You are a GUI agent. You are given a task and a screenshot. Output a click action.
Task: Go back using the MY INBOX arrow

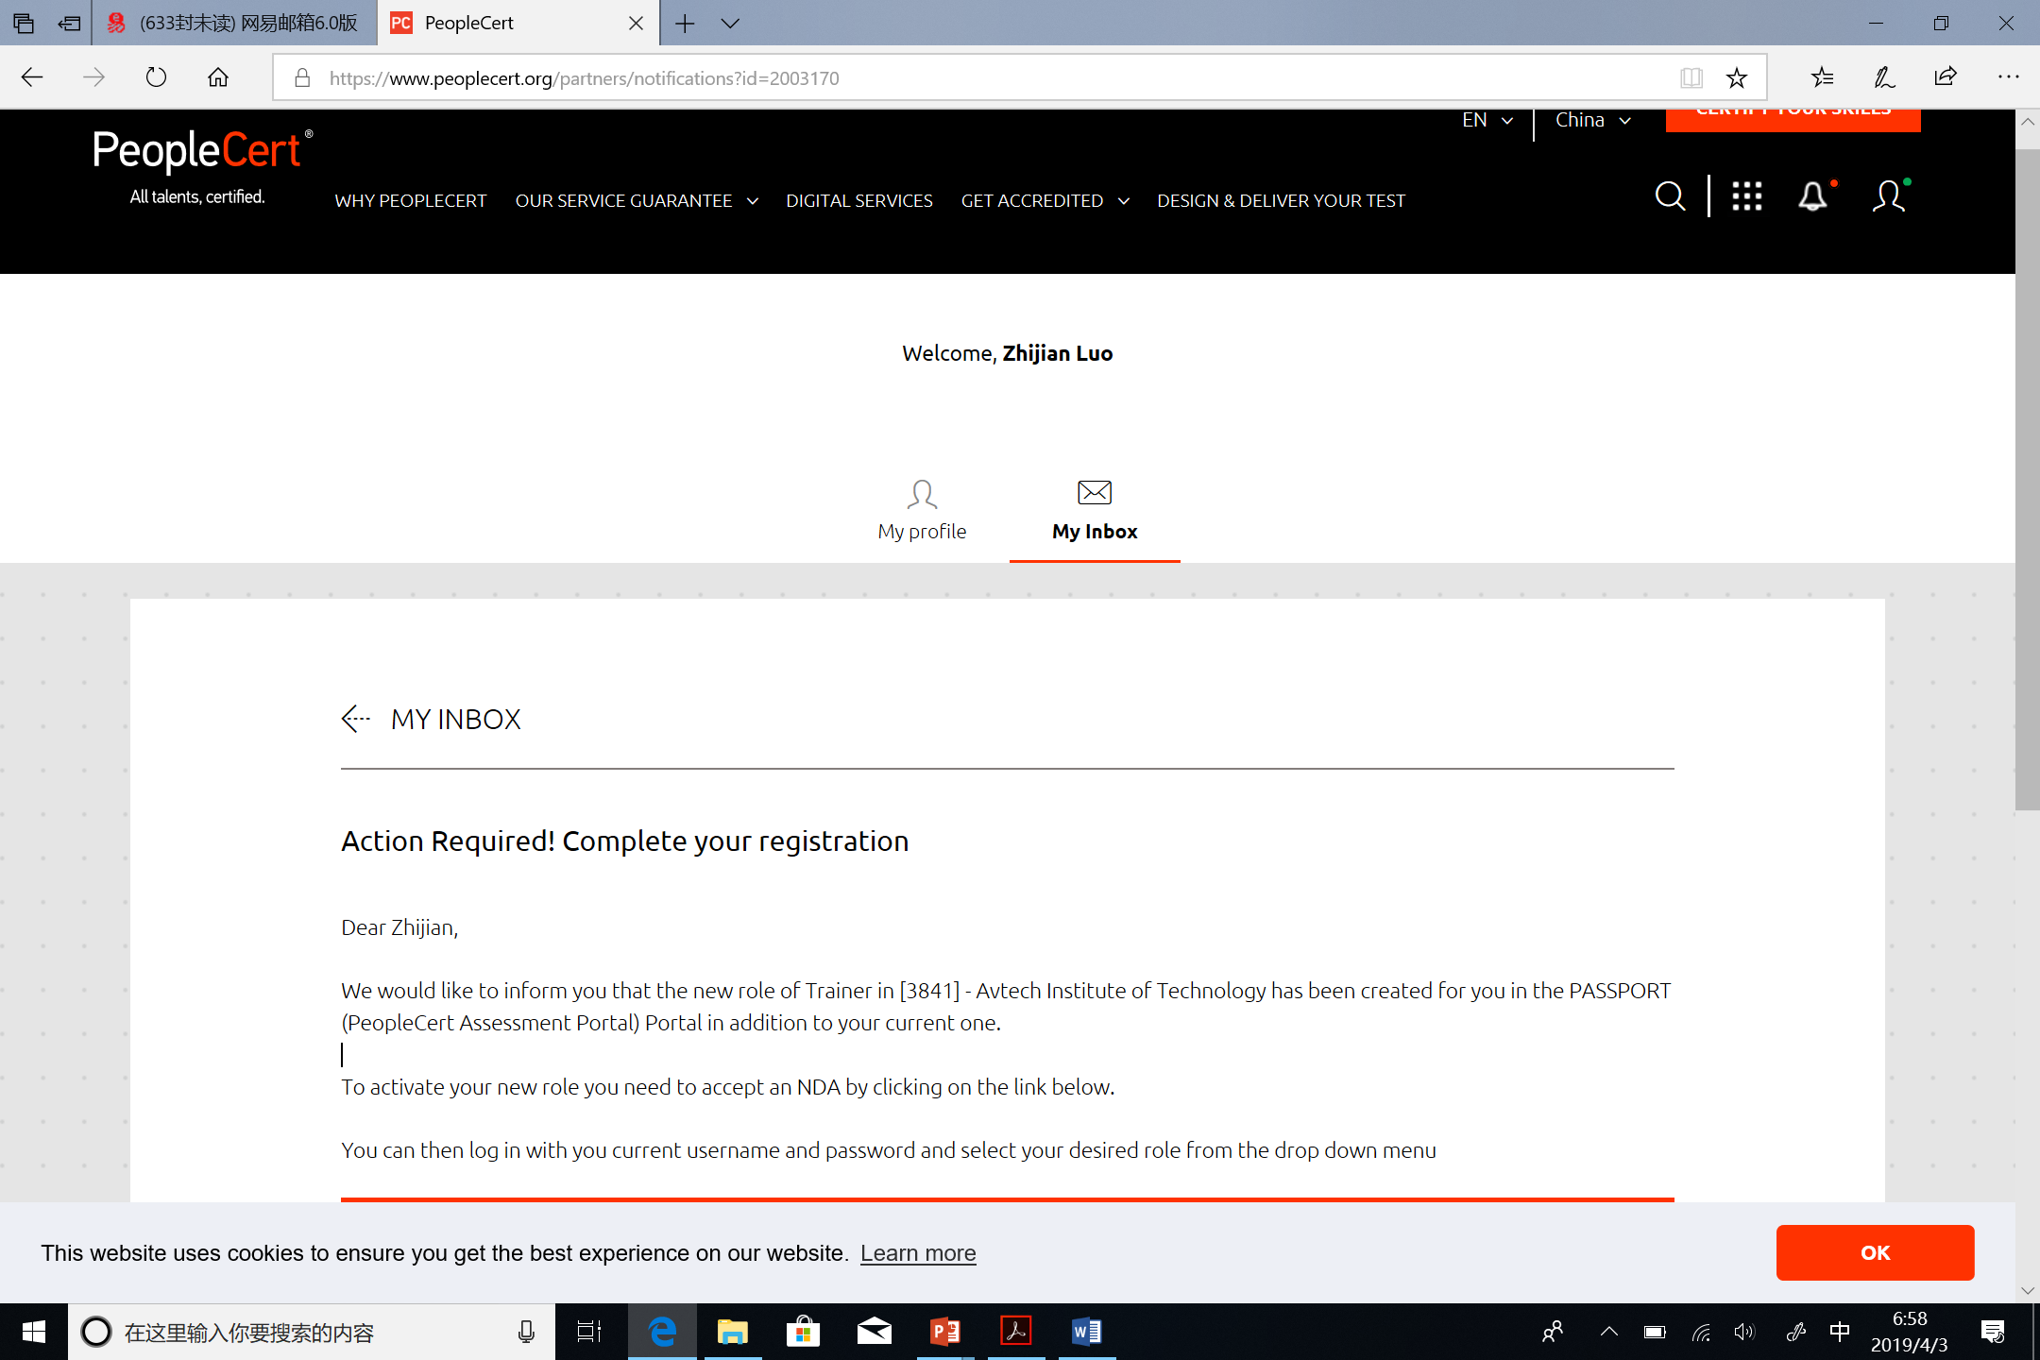coord(355,719)
